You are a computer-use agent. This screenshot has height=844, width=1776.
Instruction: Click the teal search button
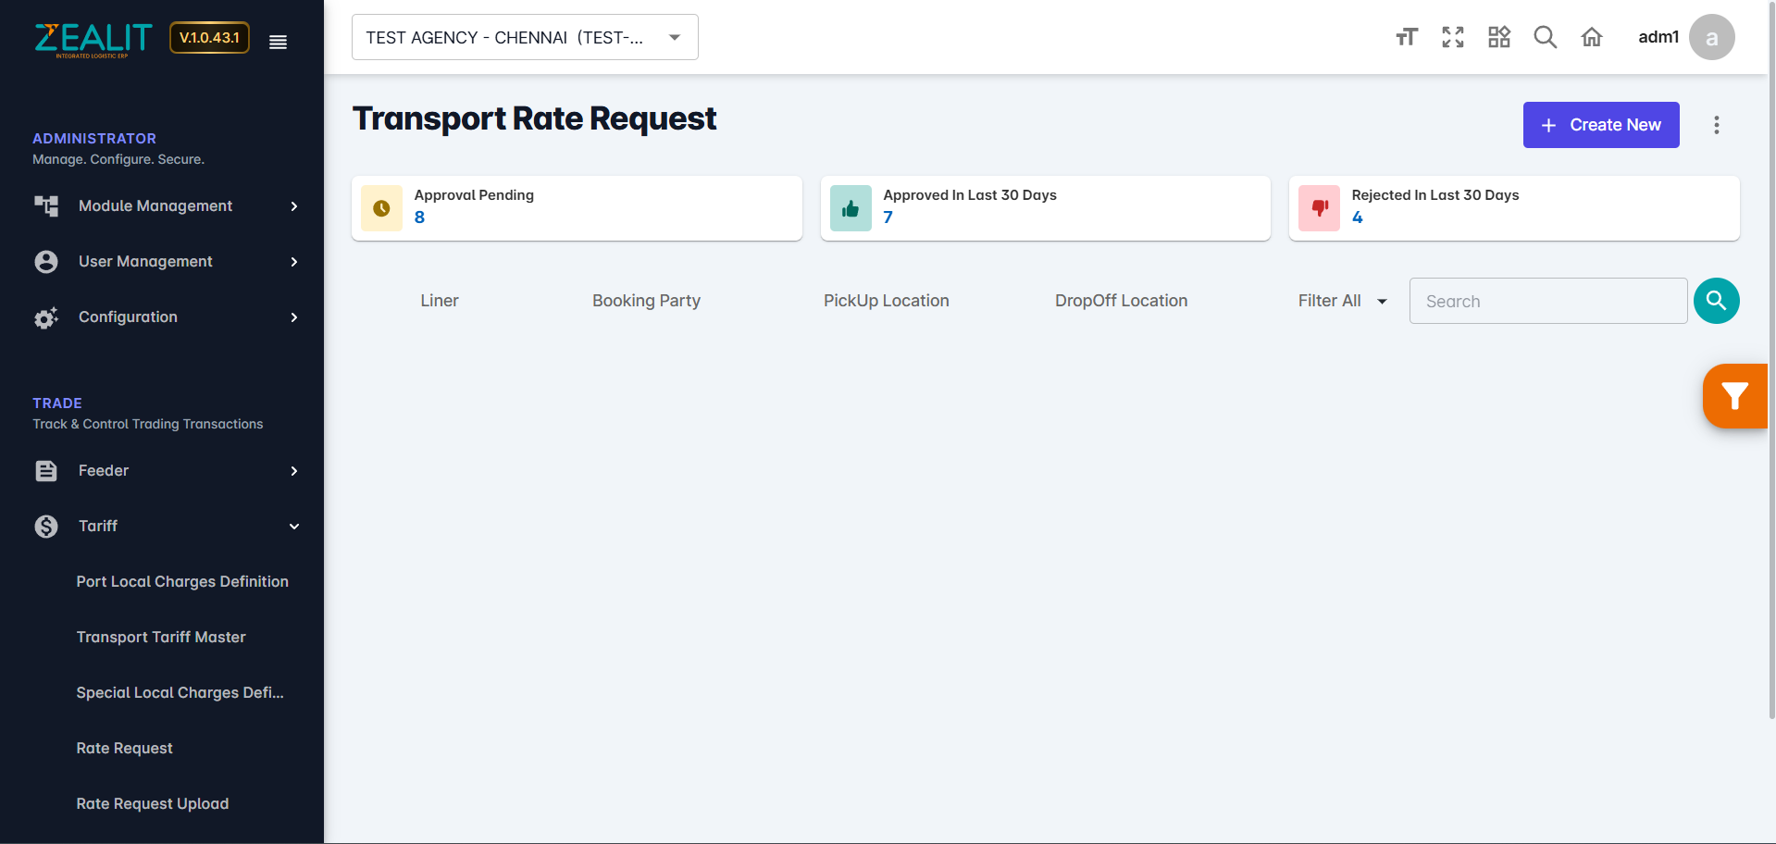(1716, 301)
